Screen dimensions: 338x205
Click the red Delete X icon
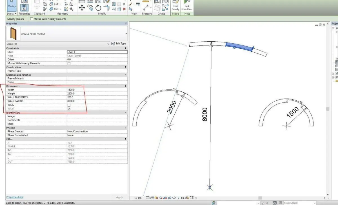124,9
